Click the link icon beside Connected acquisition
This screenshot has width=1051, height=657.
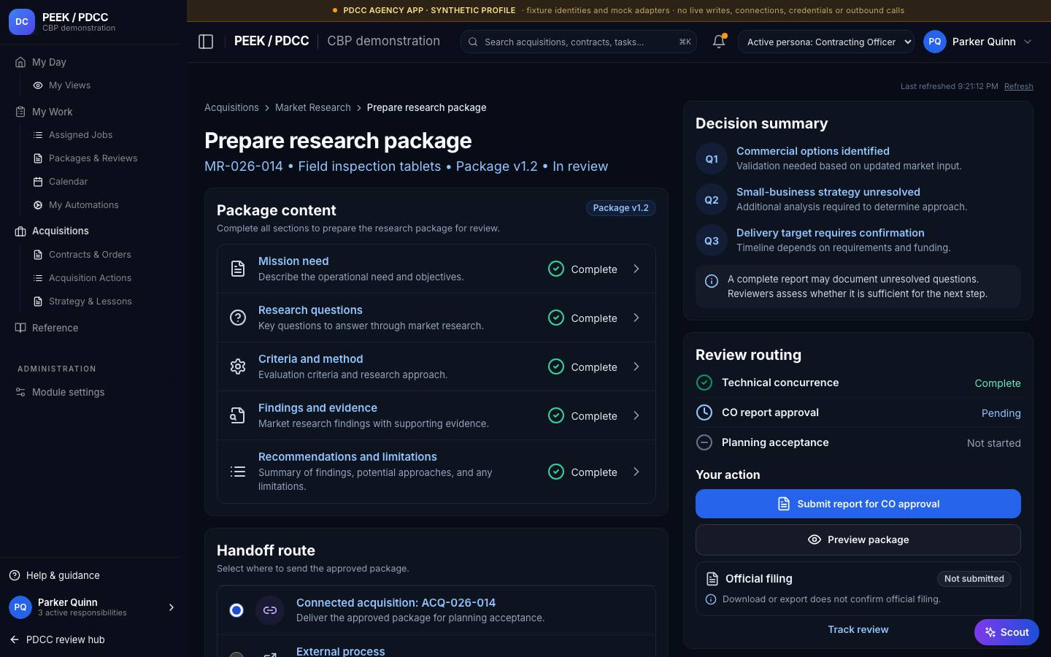coord(270,610)
